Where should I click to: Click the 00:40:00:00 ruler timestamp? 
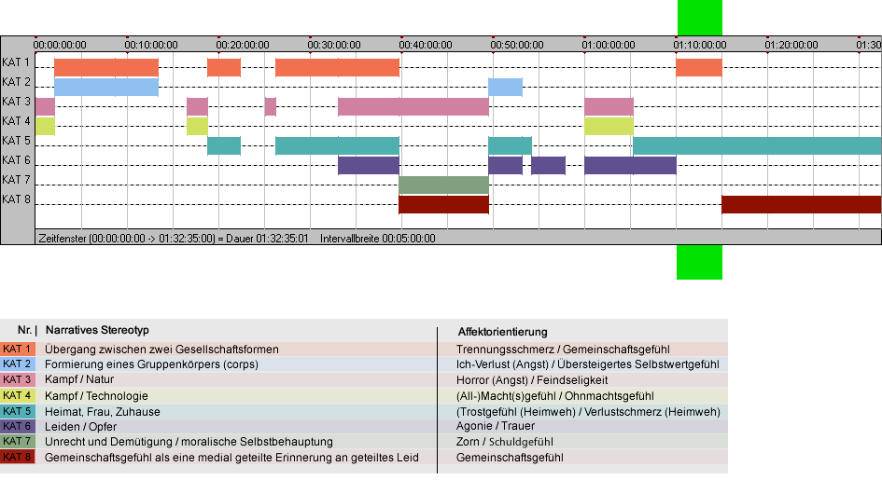426,45
